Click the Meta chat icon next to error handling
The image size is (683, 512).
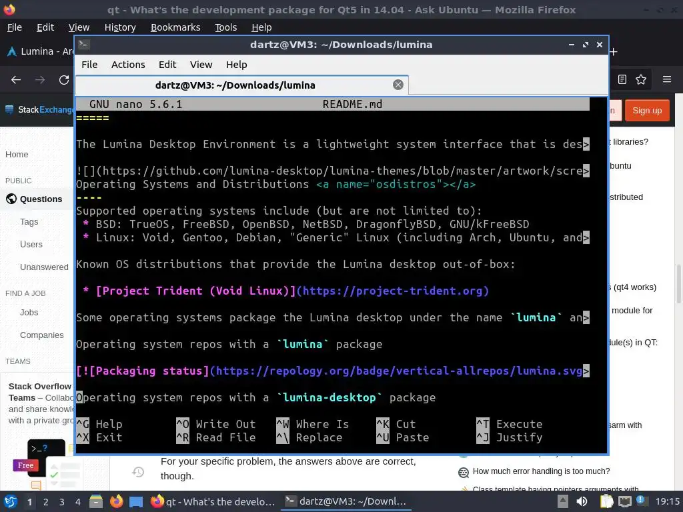[x=464, y=472]
